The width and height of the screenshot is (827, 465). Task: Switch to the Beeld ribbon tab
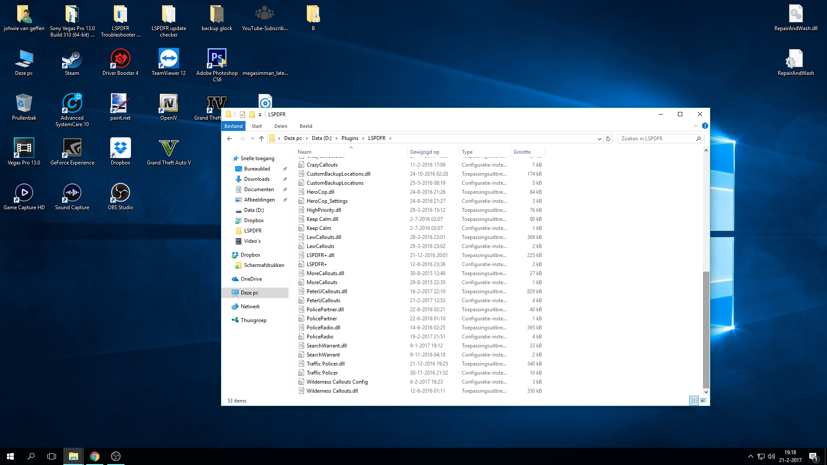306,126
